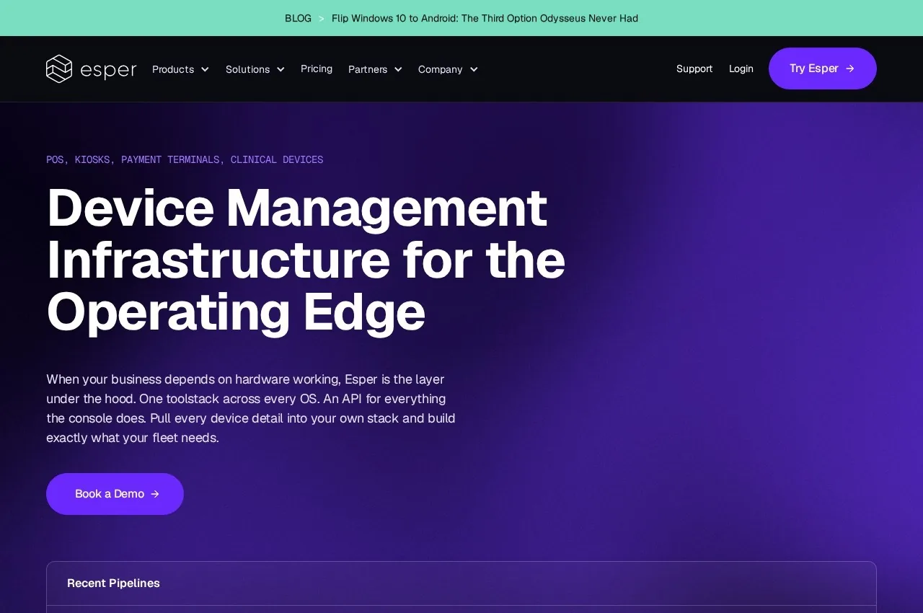Click the Try Esper button
923x613 pixels.
(x=823, y=69)
